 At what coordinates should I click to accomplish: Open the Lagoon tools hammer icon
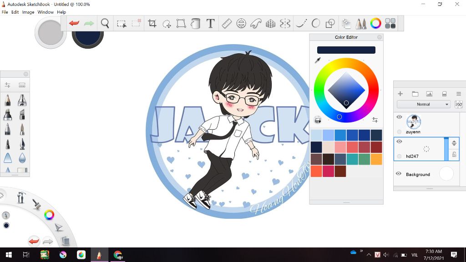[x=21, y=197]
